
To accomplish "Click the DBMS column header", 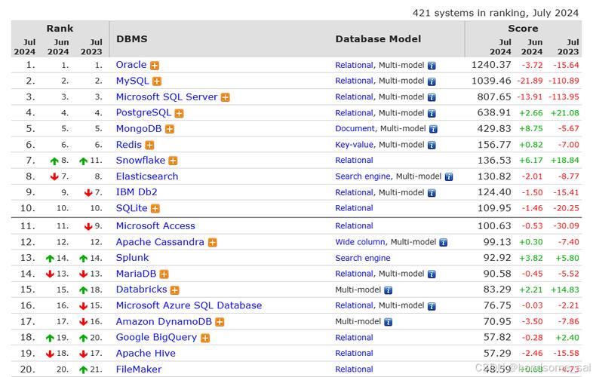I will 132,39.
